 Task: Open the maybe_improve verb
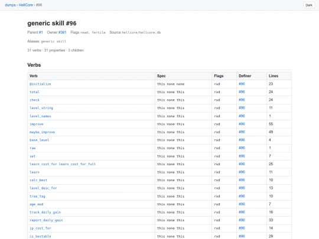coord(43,132)
